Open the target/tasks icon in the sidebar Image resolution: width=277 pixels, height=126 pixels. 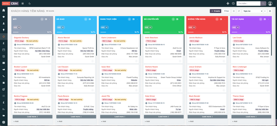click(4, 89)
